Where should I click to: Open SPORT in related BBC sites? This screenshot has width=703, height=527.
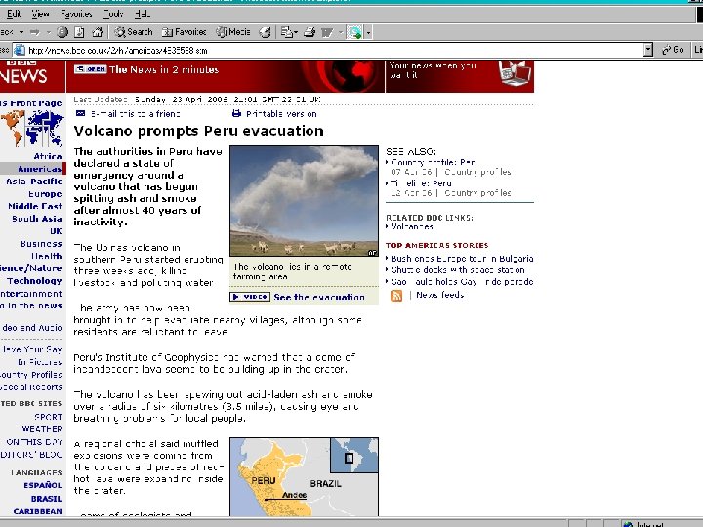pyautogui.click(x=49, y=417)
